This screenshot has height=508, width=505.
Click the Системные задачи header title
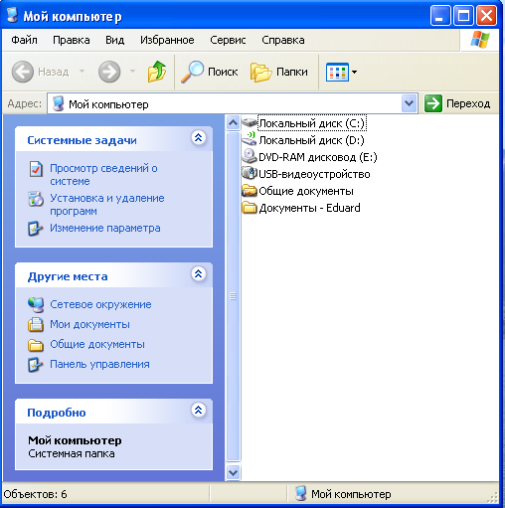point(82,140)
